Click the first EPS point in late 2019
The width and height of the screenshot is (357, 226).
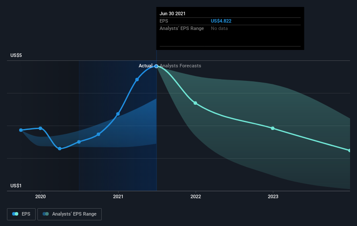coord(21,130)
